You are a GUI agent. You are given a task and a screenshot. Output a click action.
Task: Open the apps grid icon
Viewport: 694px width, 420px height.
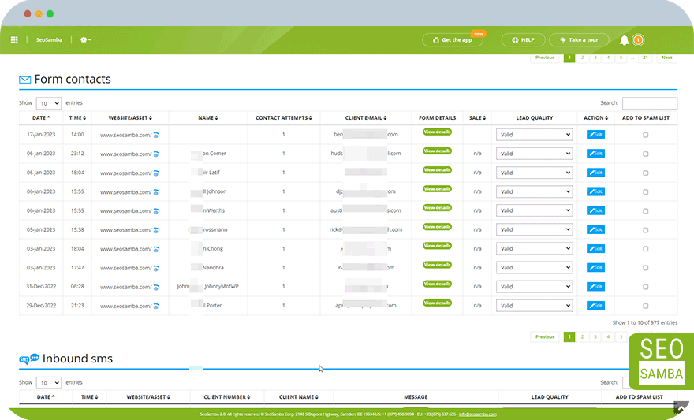tap(14, 39)
